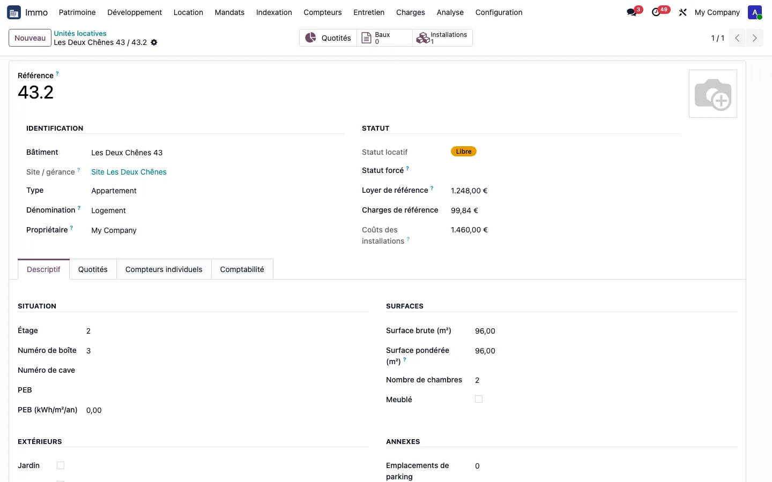Edit the Référence field 43.2

click(36, 92)
